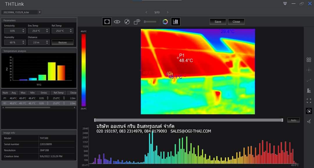This screenshot has width=314, height=168.
Task: Open the 20220906_153529_A.hir file dropdown
Action: [x=40, y=12]
